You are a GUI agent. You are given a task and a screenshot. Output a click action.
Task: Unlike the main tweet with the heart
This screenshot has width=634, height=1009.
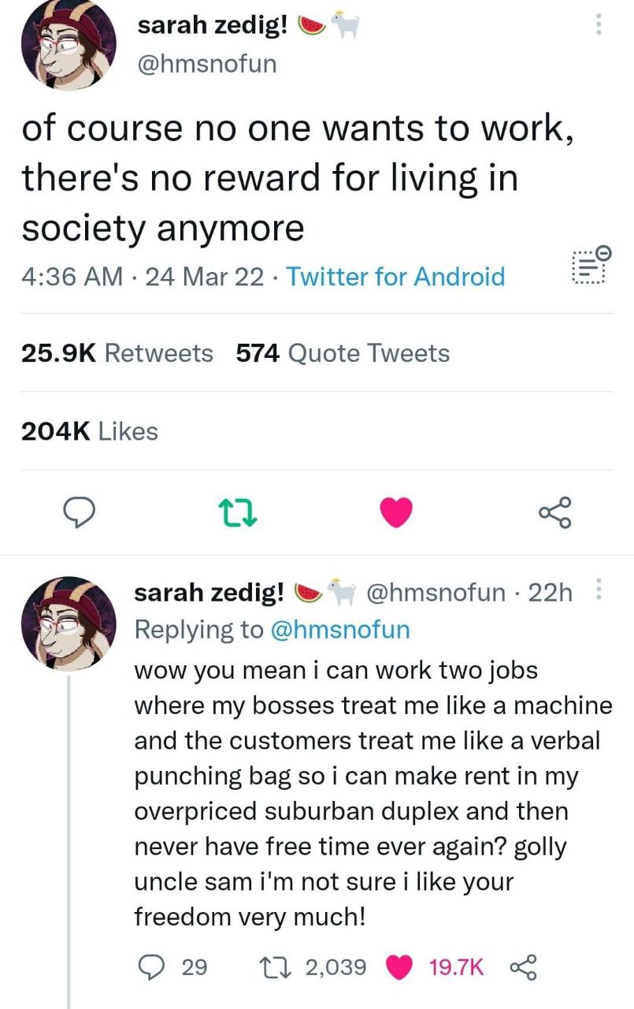[x=396, y=513]
